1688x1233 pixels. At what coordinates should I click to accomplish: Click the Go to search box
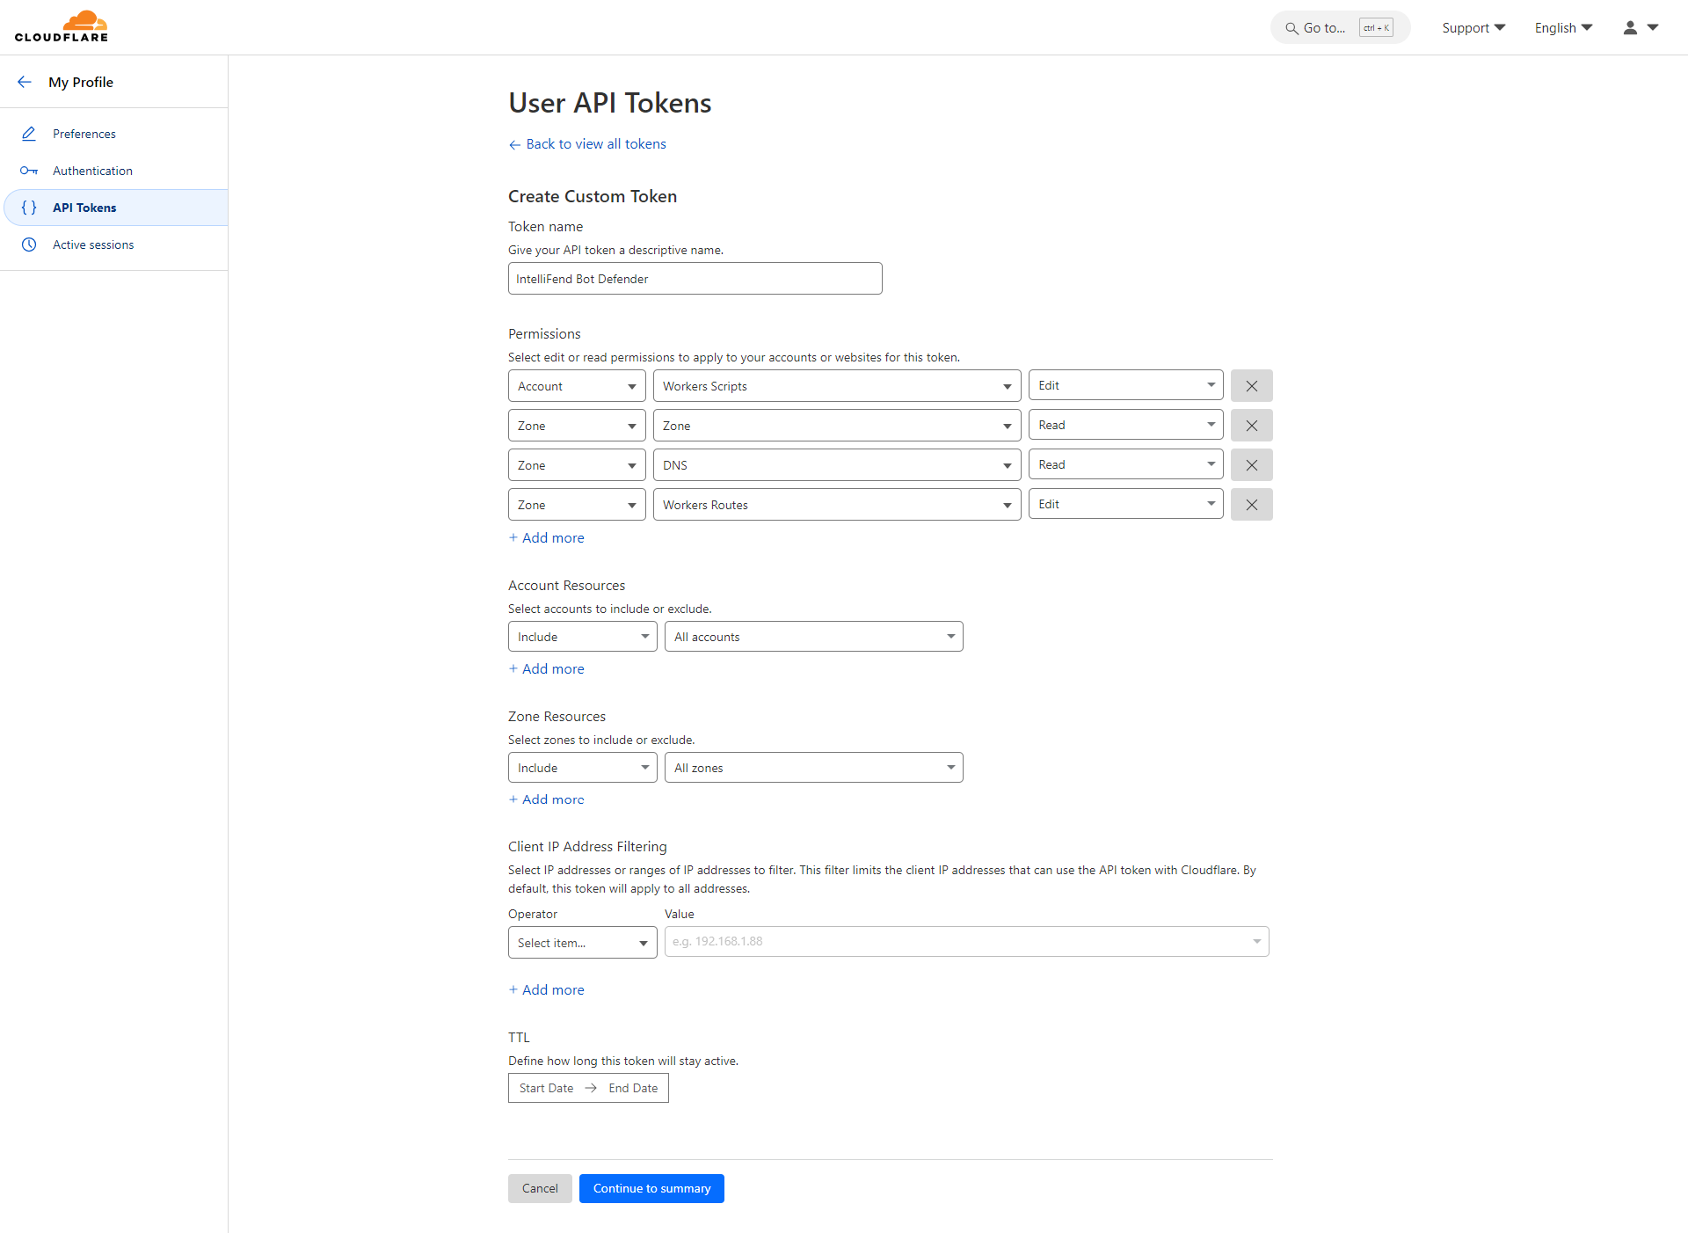point(1340,28)
